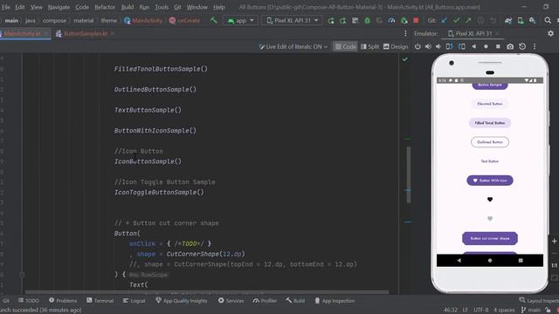Open the editor tabs more options menu
This screenshot has width=559, height=314.
coord(405,33)
